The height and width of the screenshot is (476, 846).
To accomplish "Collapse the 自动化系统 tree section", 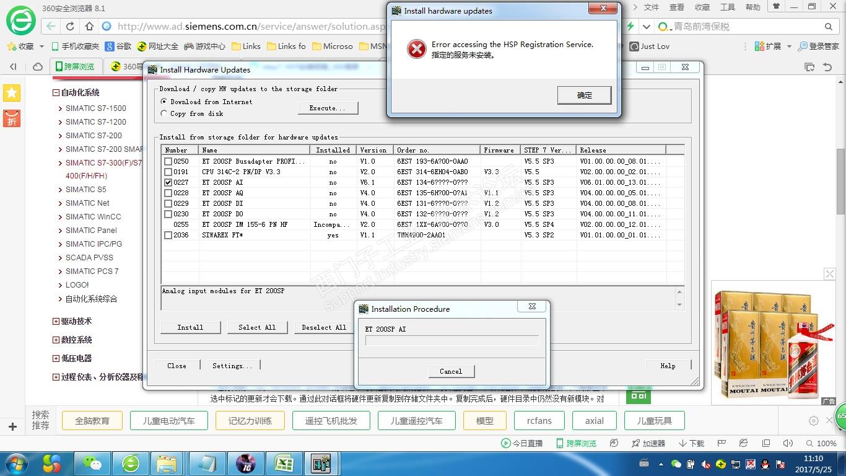I will coord(56,93).
